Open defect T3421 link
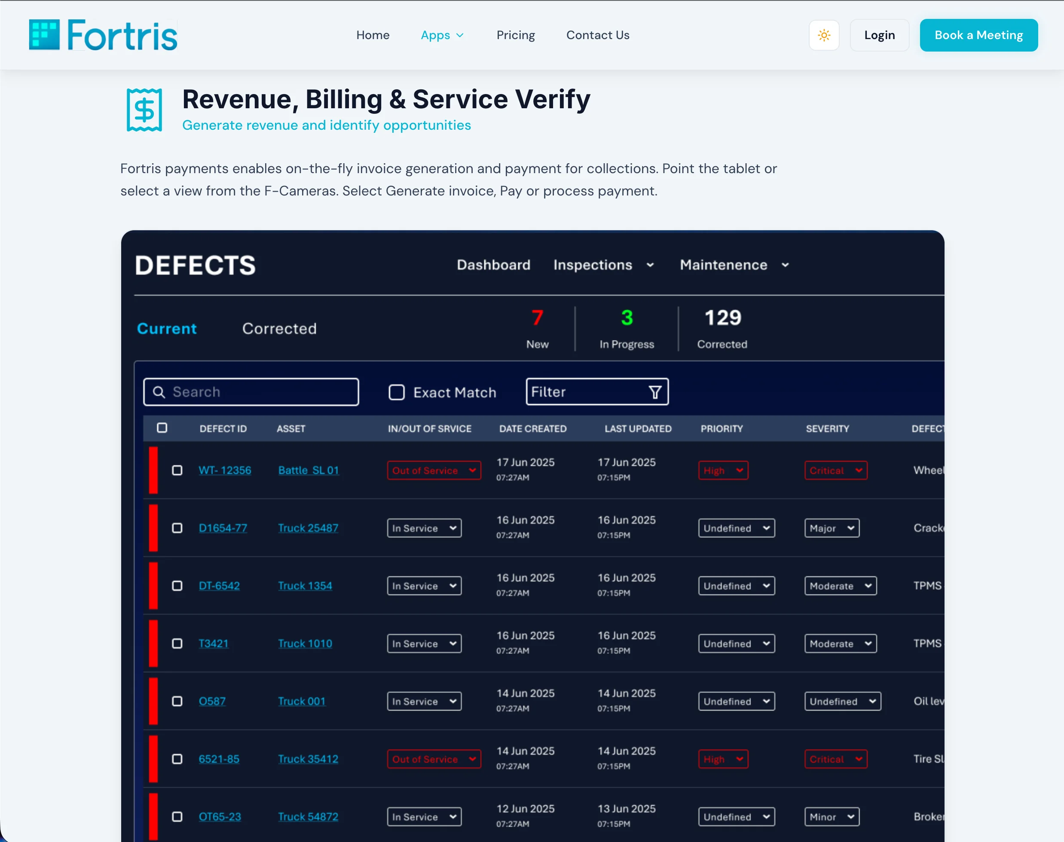The image size is (1064, 842). (214, 644)
